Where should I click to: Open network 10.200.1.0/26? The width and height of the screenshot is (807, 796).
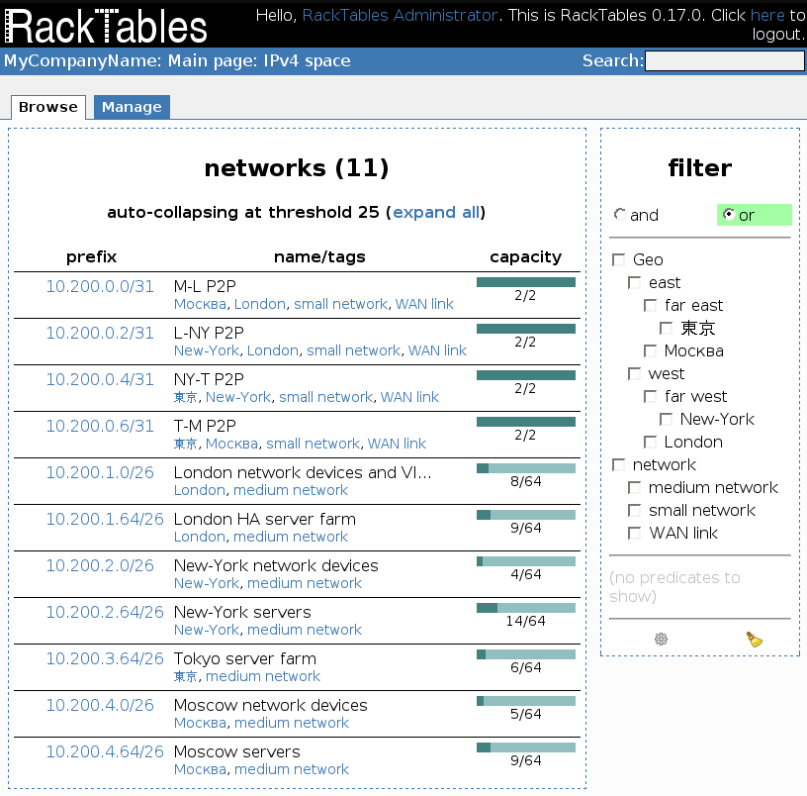(100, 472)
